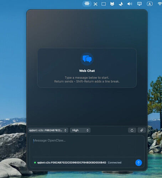This screenshot has height=178, width=162.
Task: Focus the Message OpenClaw input field
Action: click(x=87, y=146)
